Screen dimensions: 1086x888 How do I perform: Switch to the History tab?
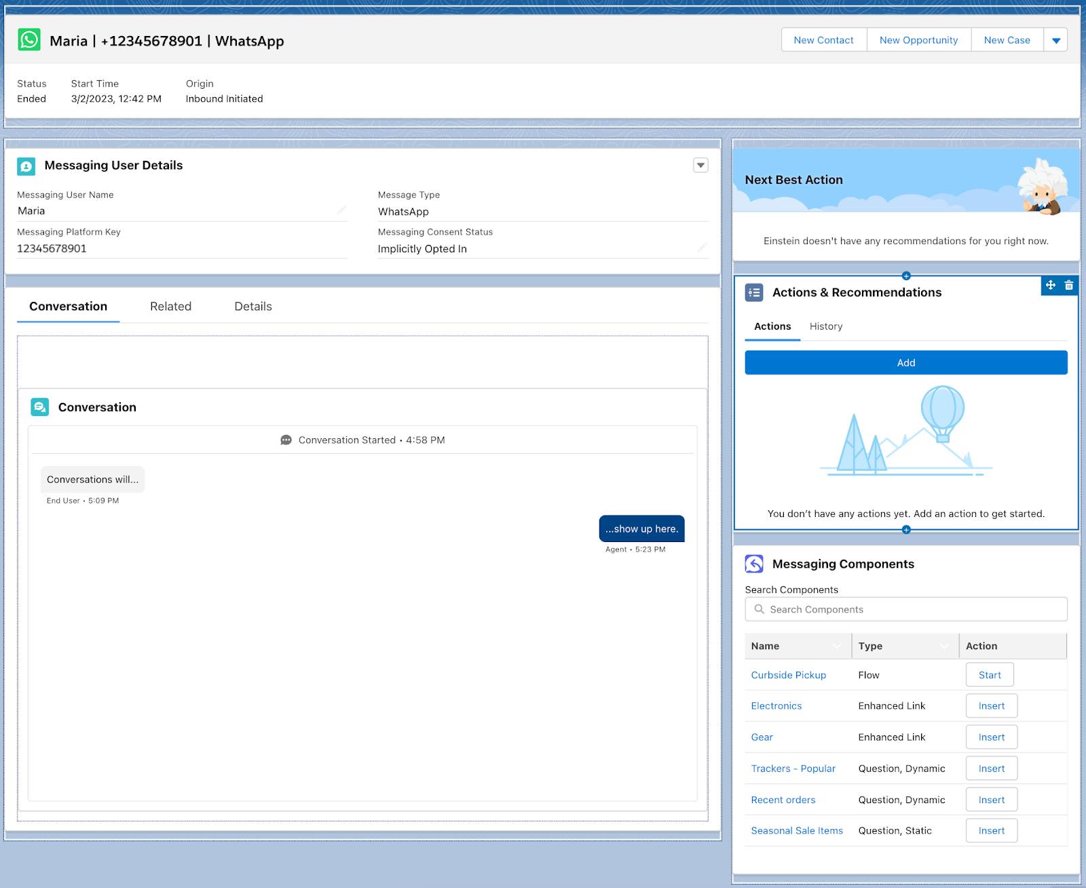[x=825, y=326]
